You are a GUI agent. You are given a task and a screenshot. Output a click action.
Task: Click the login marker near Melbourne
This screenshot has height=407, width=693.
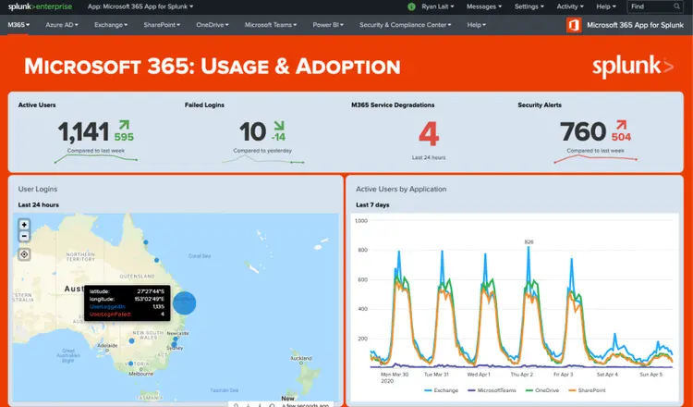point(131,364)
